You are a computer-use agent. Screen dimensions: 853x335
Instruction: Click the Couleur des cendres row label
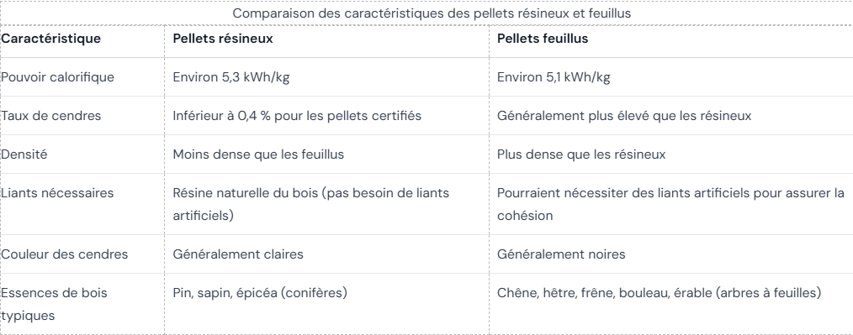tap(82, 254)
